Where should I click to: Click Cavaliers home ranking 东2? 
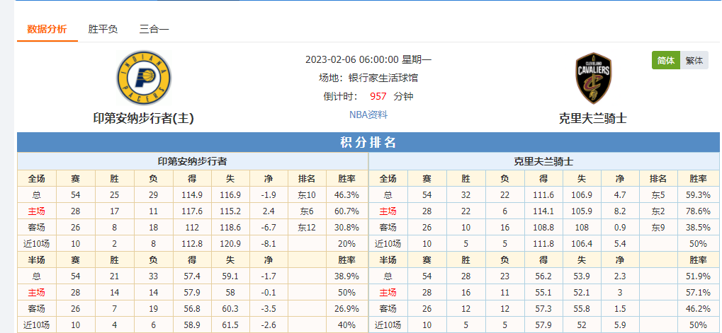658,211
